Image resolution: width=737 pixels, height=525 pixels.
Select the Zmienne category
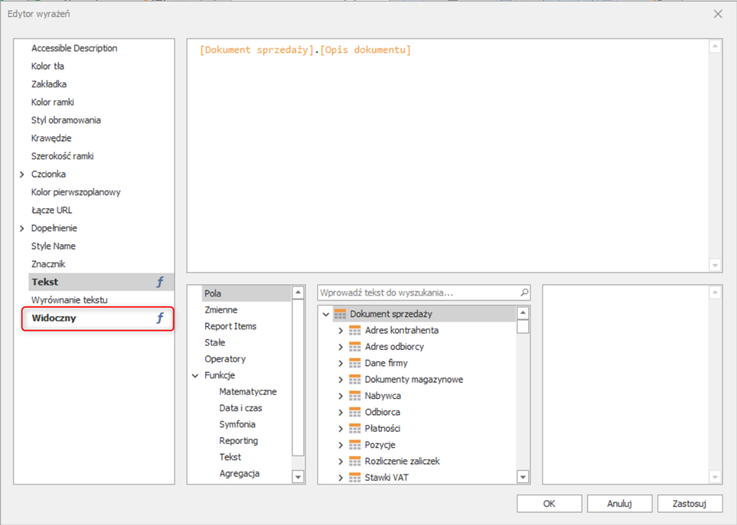tap(221, 310)
